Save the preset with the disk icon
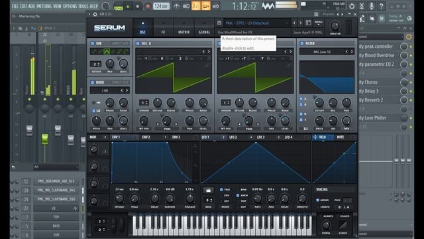The width and height of the screenshot is (424, 239). pos(219,23)
